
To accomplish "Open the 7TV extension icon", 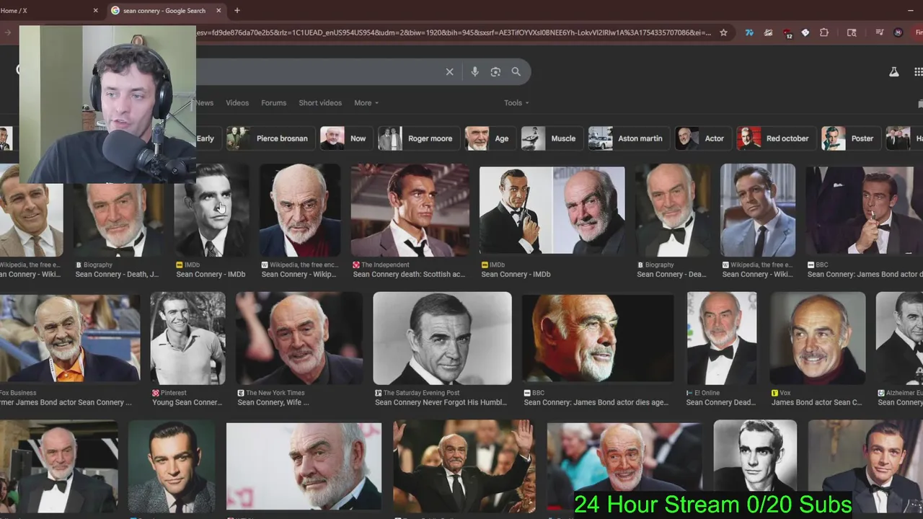I will [x=749, y=32].
